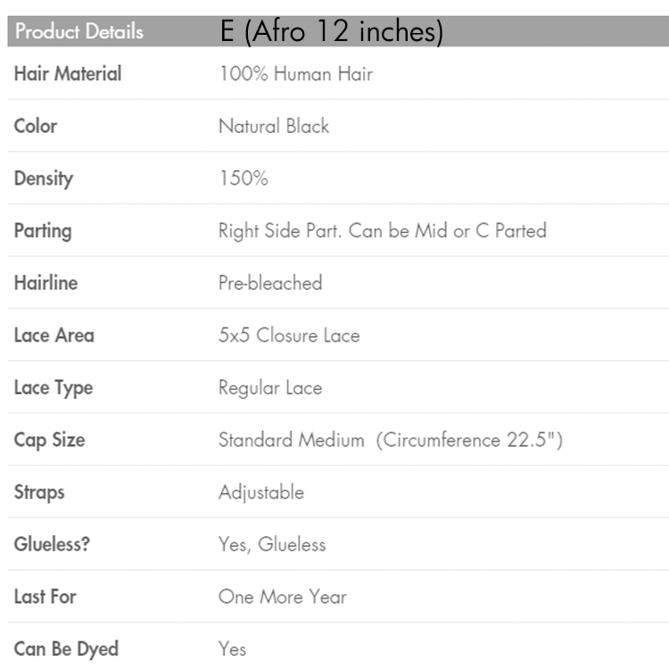
Task: Select the 'E (Afro 12 inches)' title text
Action: tap(332, 32)
